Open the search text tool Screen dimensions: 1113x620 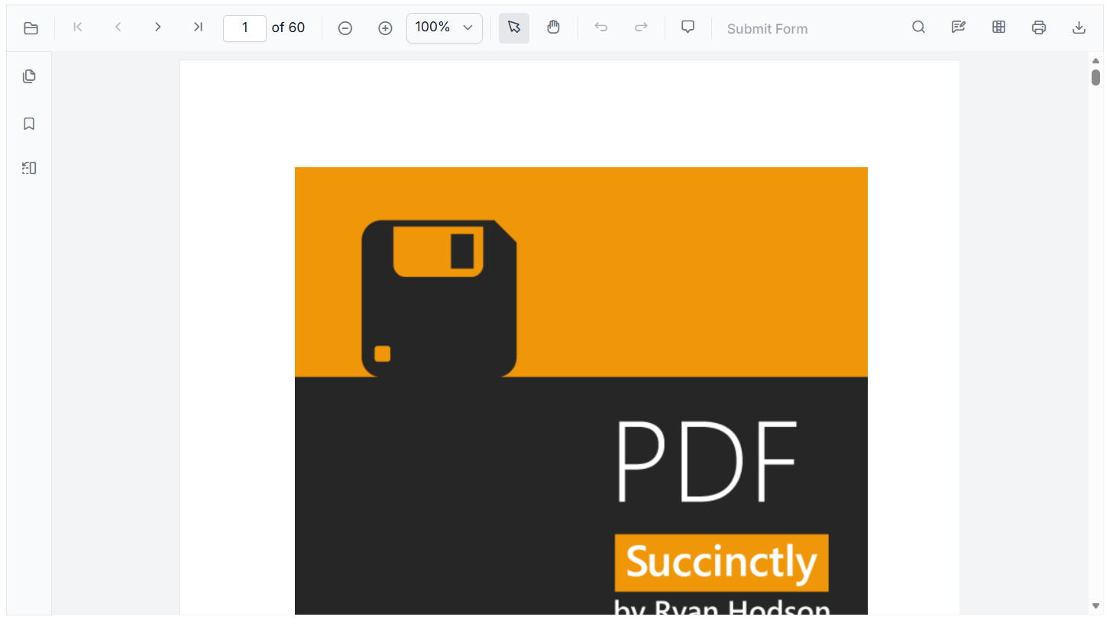coord(919,27)
